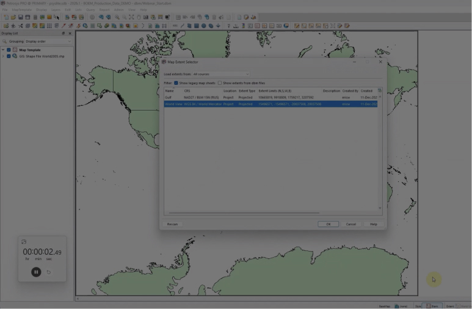Screen dimensions: 472x309
Task: Undock the Display List panel
Action: [64, 34]
